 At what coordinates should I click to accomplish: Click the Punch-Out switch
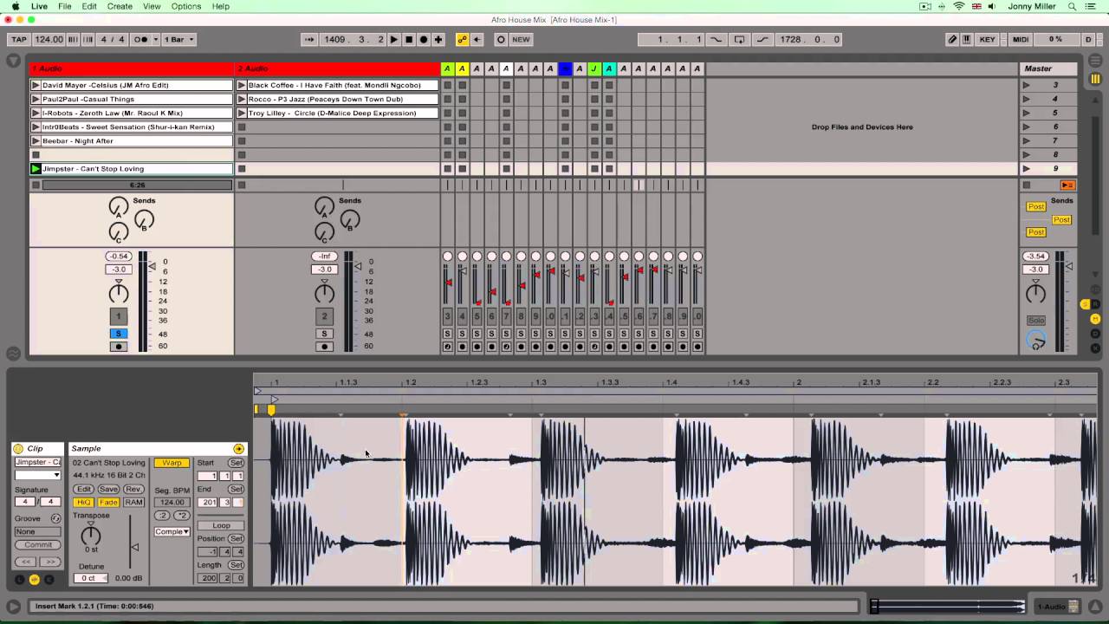point(762,39)
